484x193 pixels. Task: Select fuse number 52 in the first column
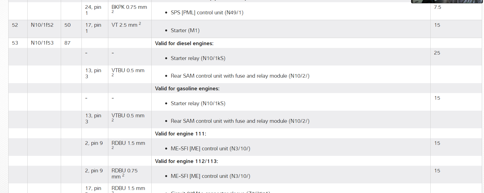click(x=15, y=25)
